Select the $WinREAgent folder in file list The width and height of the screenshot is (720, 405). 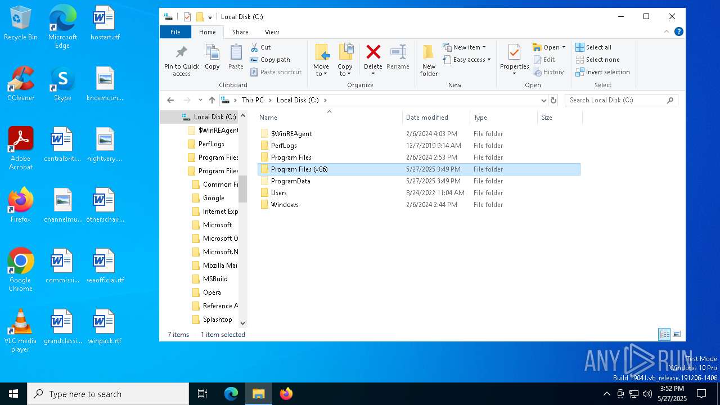pyautogui.click(x=419, y=134)
